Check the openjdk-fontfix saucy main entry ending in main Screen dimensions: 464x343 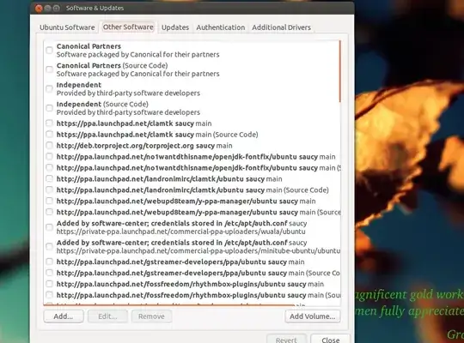[50, 156]
